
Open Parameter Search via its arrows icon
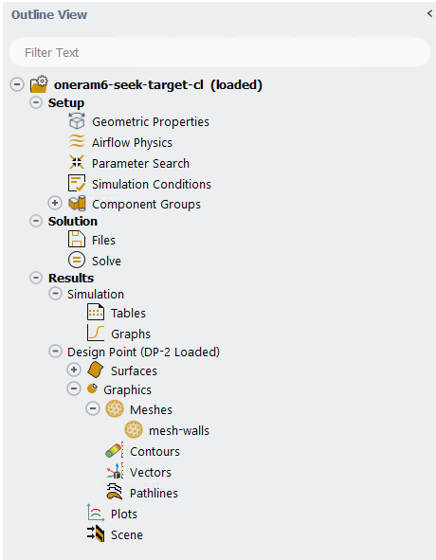pyautogui.click(x=77, y=162)
